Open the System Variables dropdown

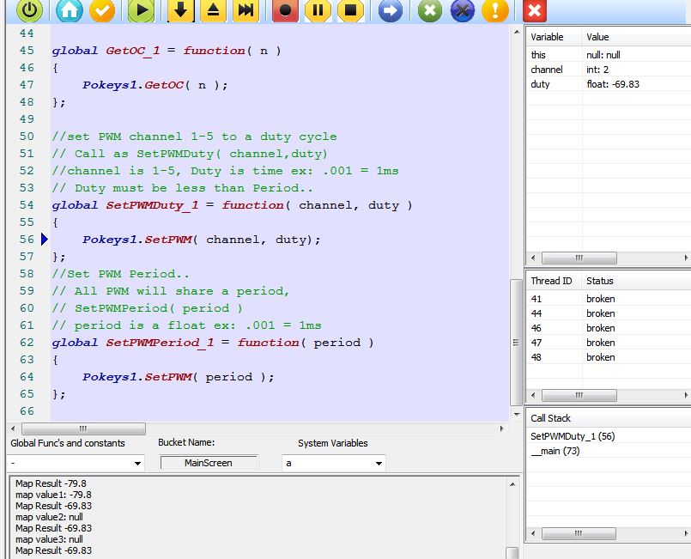click(379, 464)
